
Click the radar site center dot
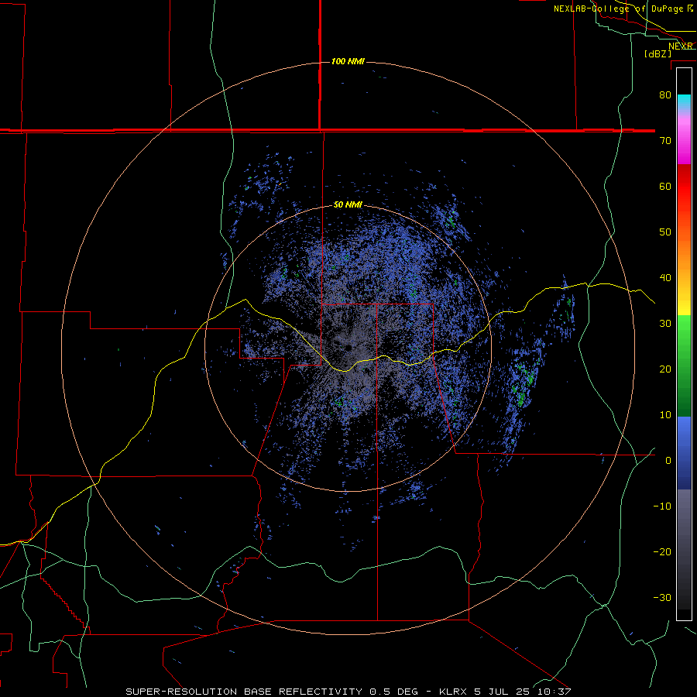point(348,348)
